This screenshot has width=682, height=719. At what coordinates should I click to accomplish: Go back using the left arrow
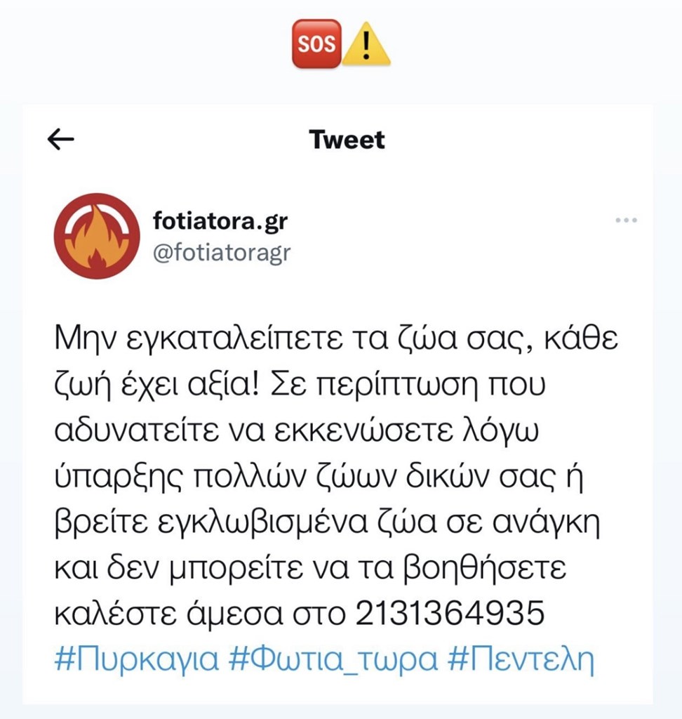pos(60,139)
